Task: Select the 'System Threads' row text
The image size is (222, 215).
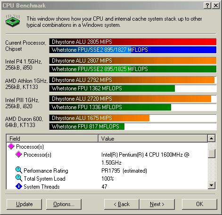Action: (x=41, y=187)
